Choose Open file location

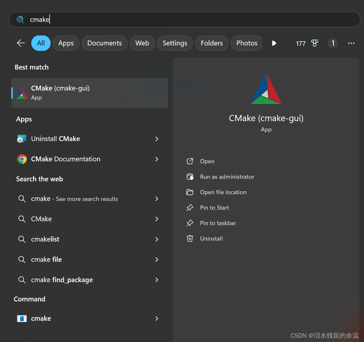(x=223, y=192)
